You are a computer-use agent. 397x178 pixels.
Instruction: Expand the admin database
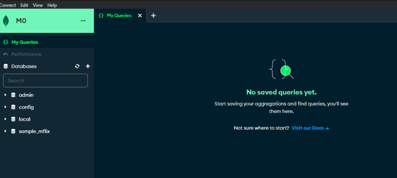5,95
